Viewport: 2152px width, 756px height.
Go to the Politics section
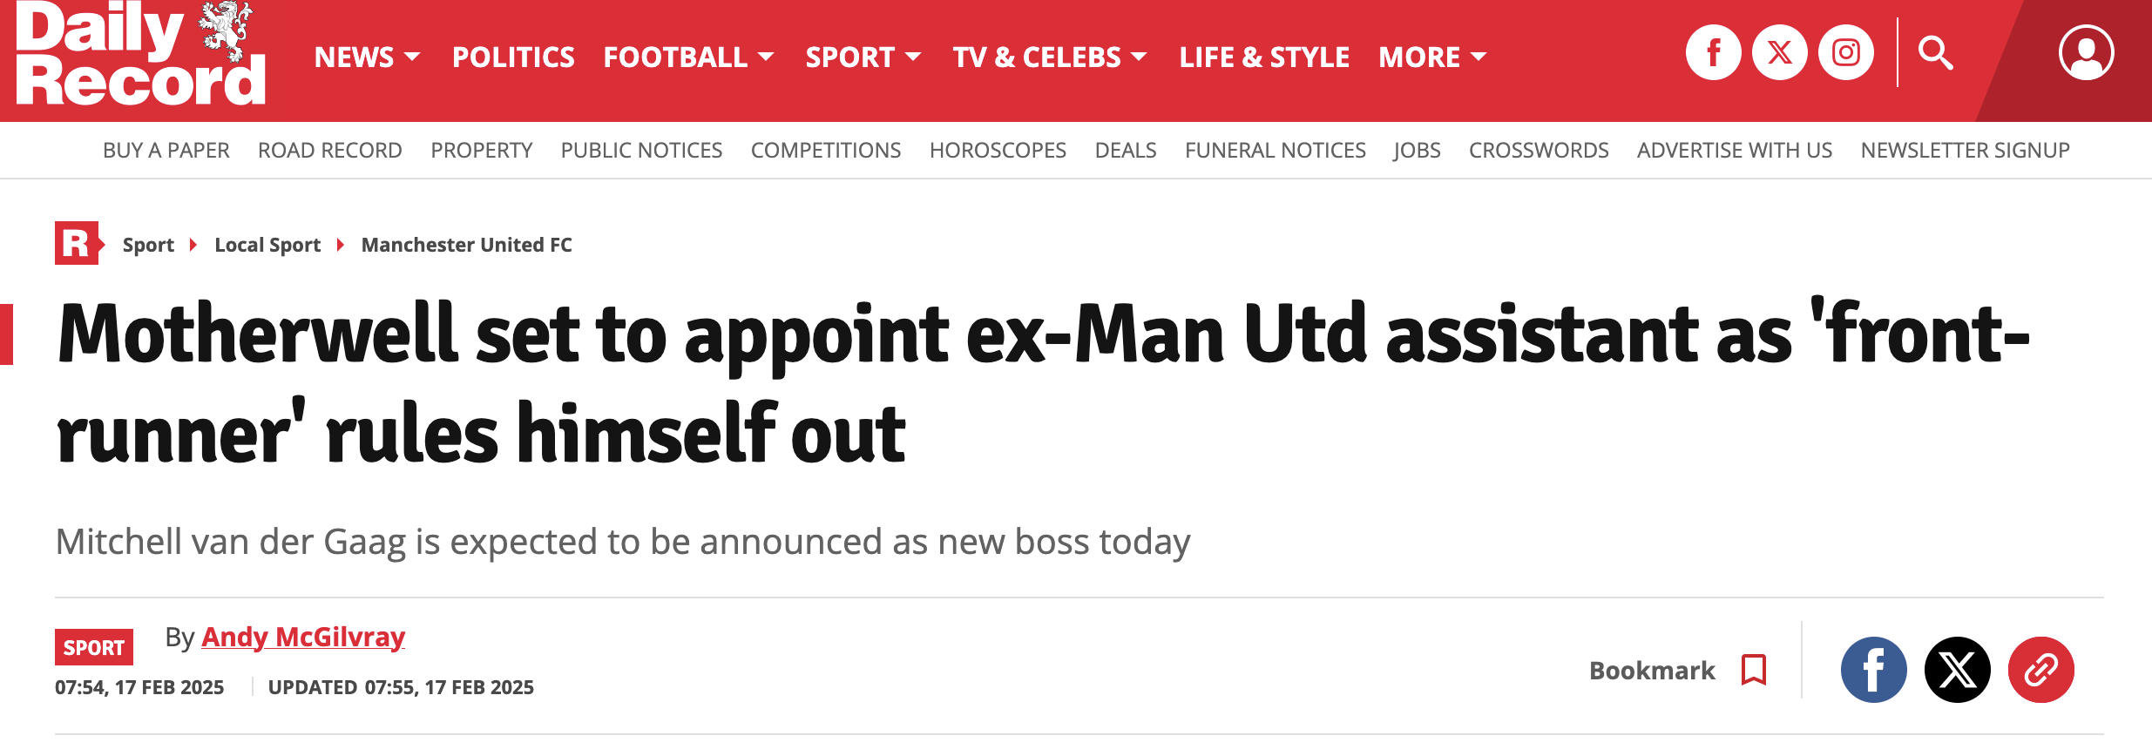click(x=513, y=57)
